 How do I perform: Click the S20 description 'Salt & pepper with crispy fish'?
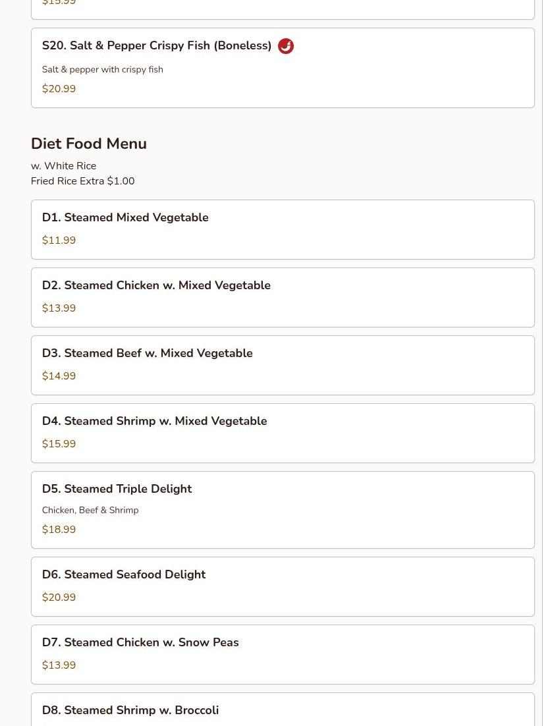coord(102,70)
